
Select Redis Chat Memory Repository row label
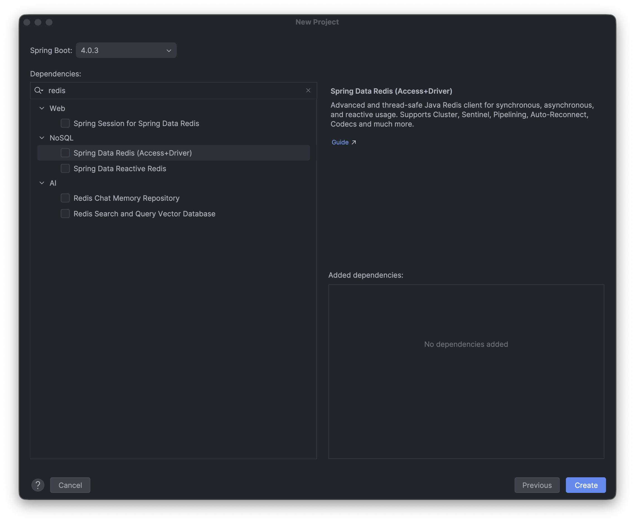[127, 198]
